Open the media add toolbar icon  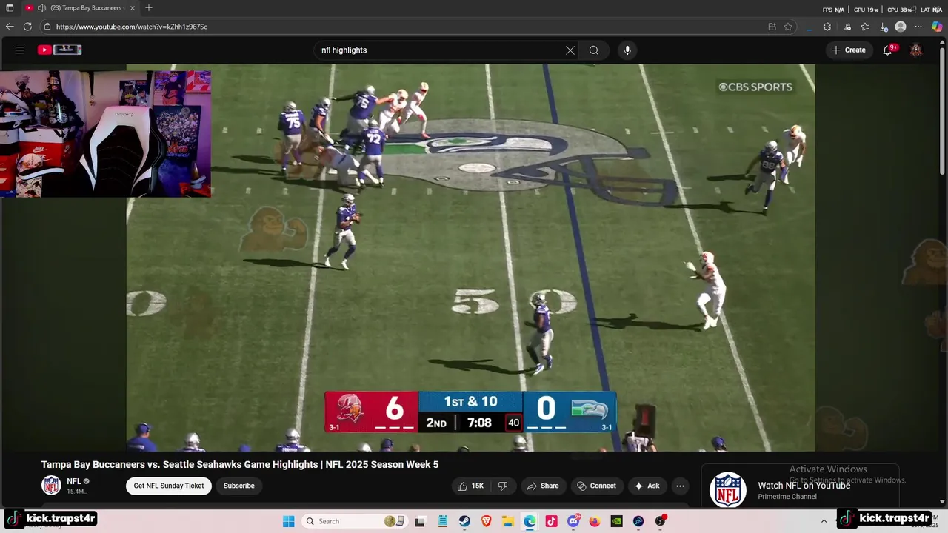pyautogui.click(x=847, y=27)
